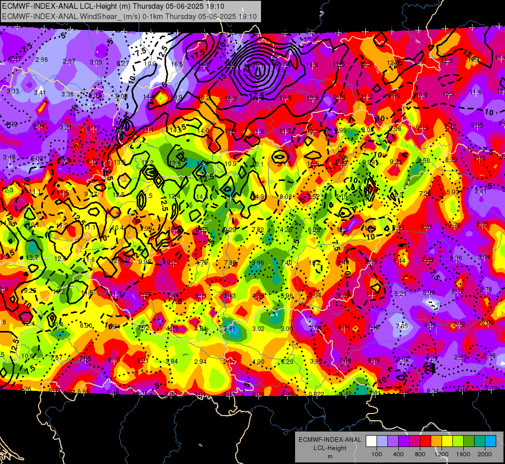
Task: Click the red legend swatch
Action: click(x=426, y=441)
